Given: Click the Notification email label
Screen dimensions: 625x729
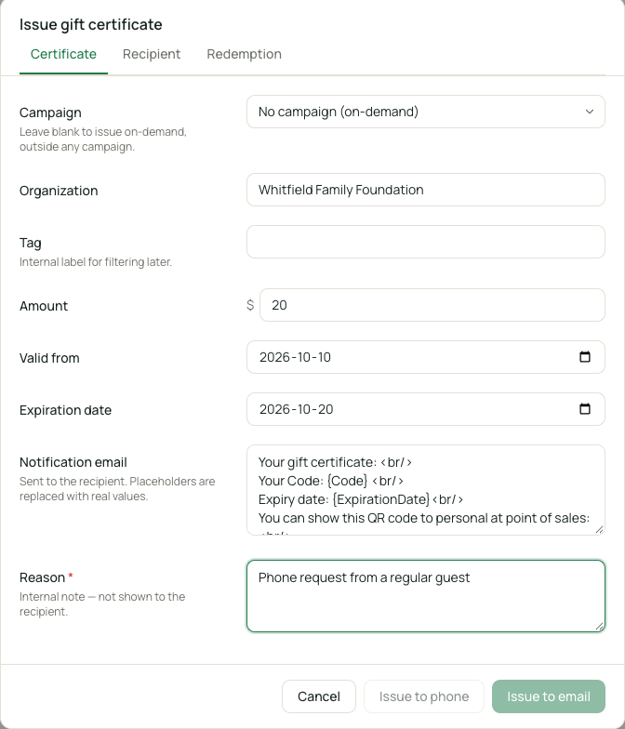Looking at the screenshot, I should click(x=73, y=462).
